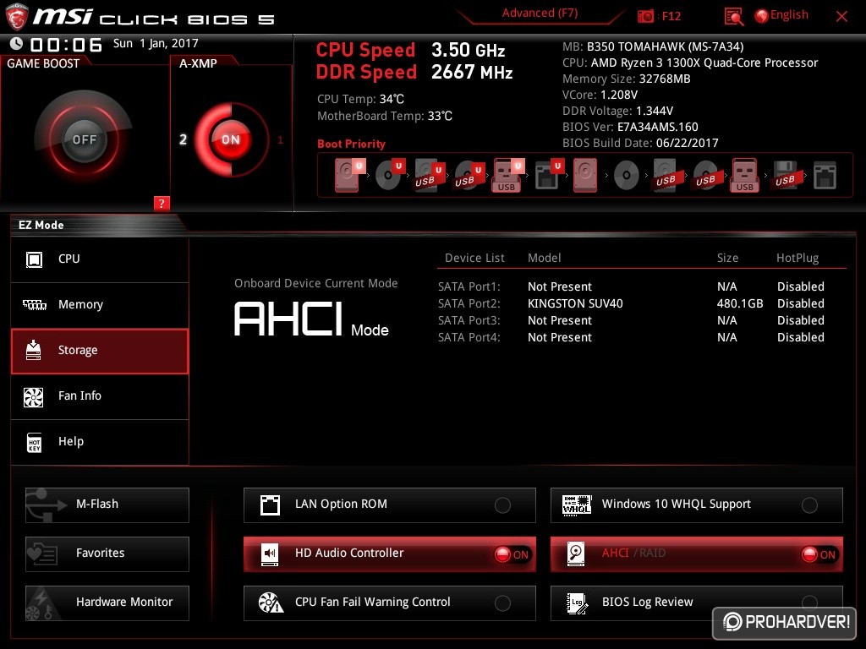
Task: Click the HotPlug column header
Action: 797,258
